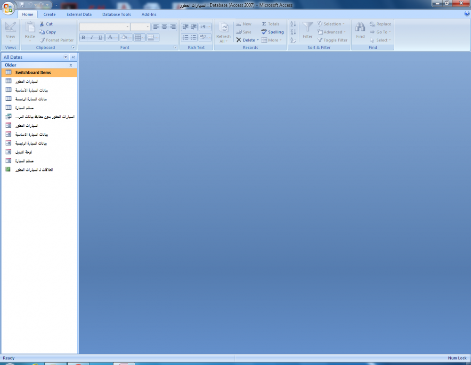Viewport: 471px width, 365px height.
Task: Open the Go To dropdown
Action: [x=380, y=32]
